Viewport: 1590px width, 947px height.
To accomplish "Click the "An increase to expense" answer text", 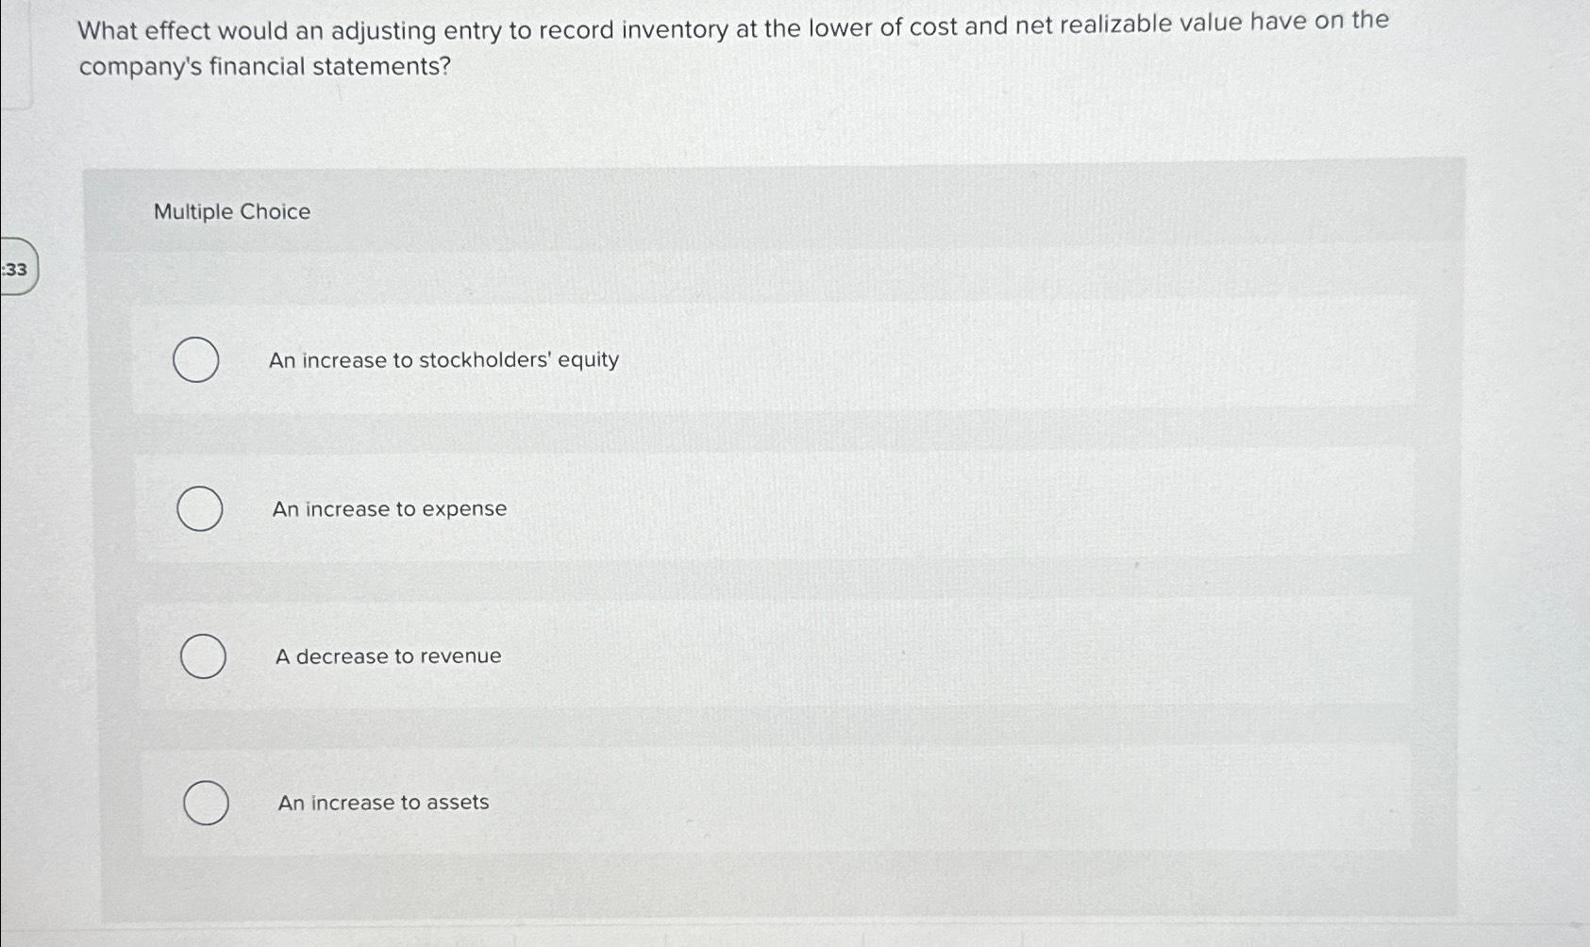I will pos(389,508).
